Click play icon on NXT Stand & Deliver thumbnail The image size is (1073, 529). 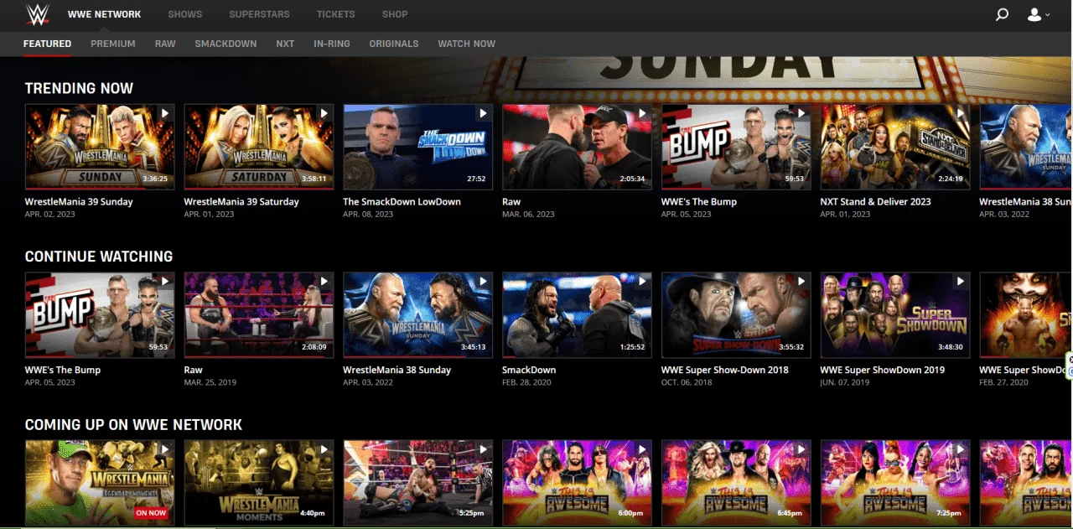pos(961,113)
